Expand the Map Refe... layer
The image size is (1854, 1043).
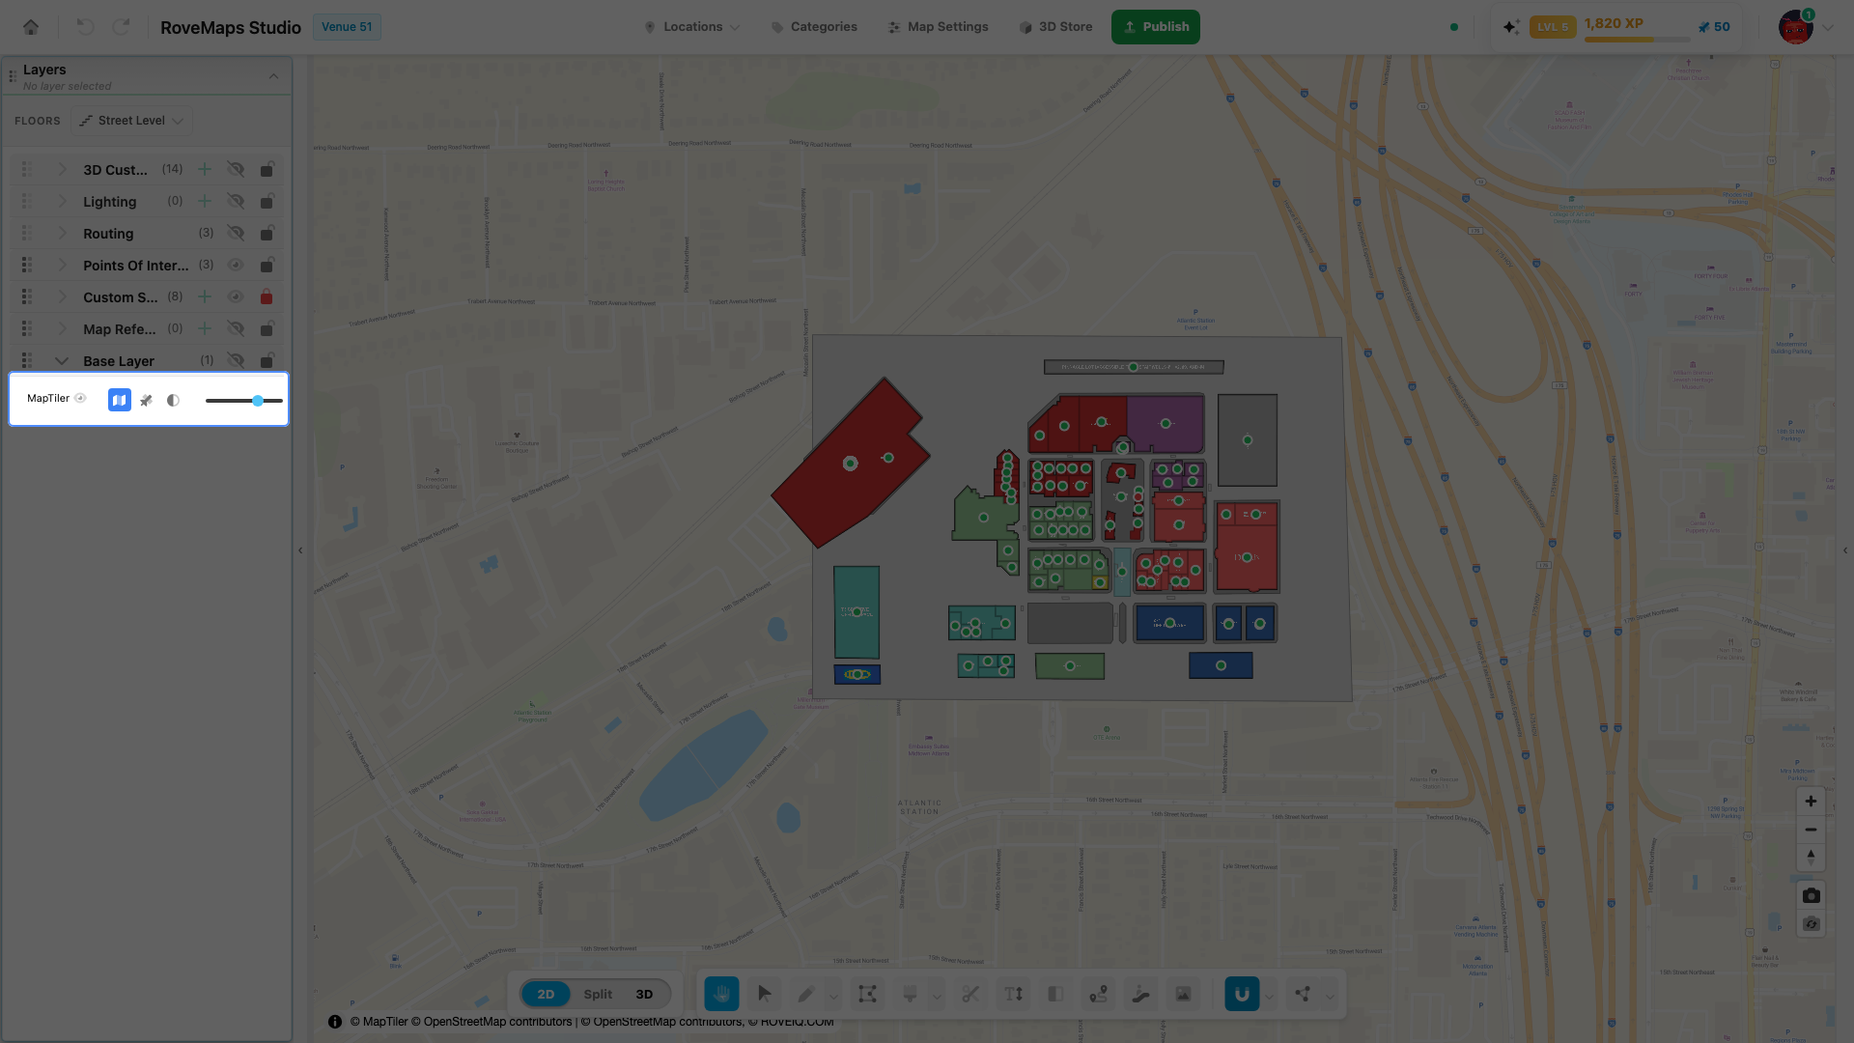click(x=63, y=329)
